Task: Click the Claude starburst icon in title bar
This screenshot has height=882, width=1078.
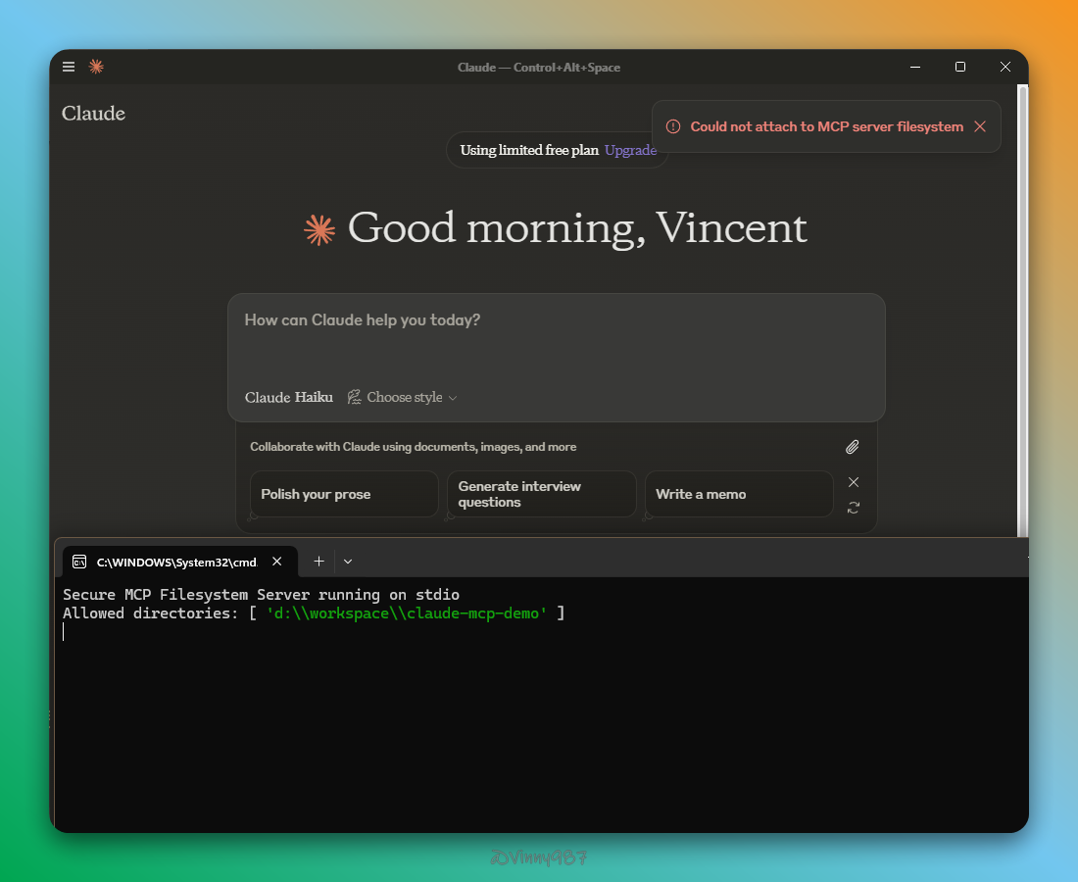Action: click(x=96, y=67)
